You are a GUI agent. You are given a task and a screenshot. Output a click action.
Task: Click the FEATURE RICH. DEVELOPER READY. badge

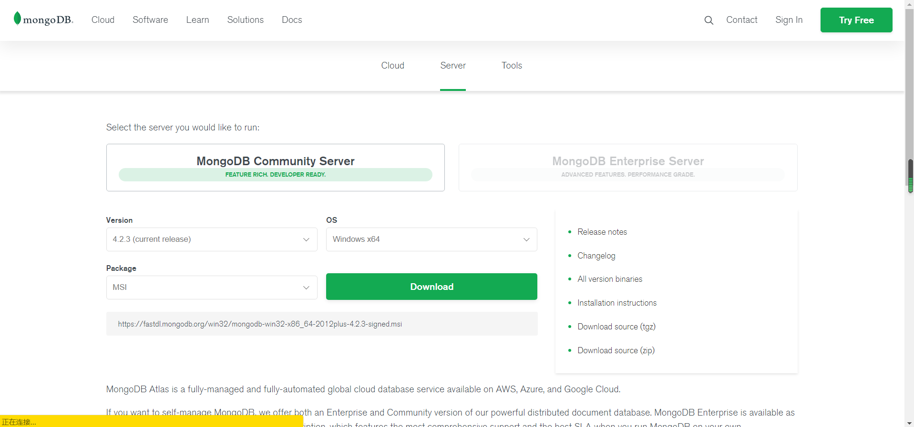coord(276,175)
